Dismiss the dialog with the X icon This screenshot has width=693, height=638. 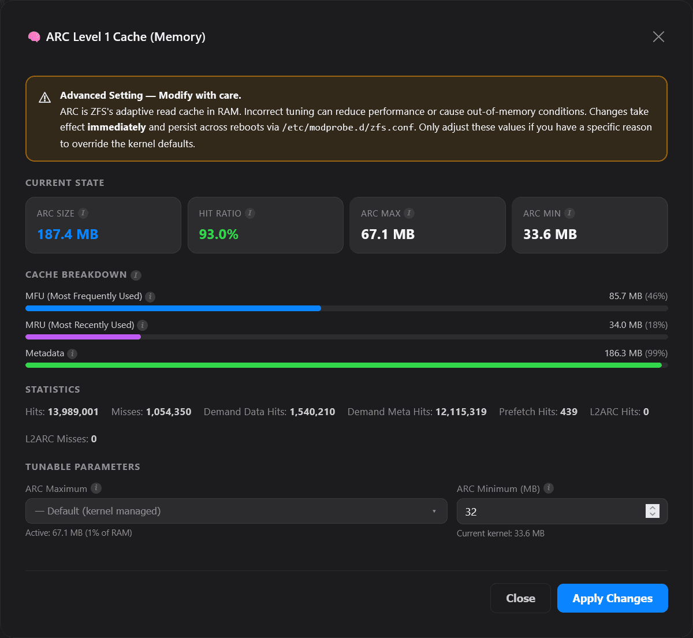[x=658, y=37]
